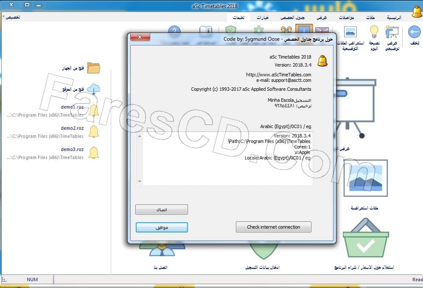This screenshot has width=423, height=288.
Task: Click the aSc bell application button
Action: [417, 12]
